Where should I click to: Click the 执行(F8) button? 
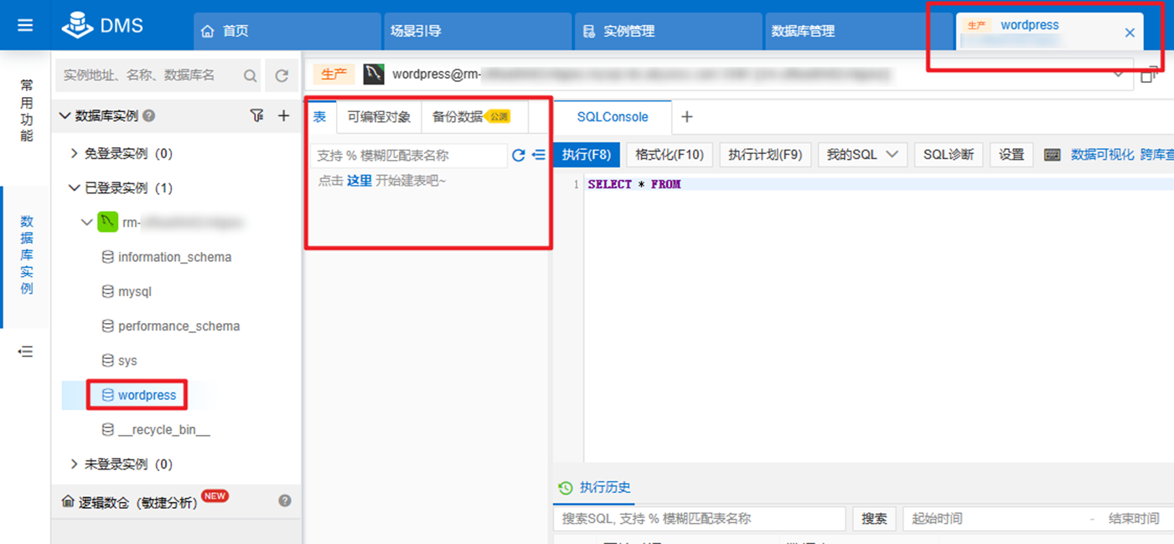click(587, 155)
